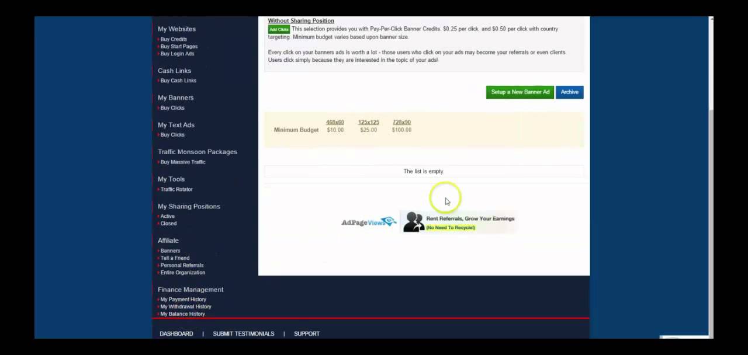Click the 'Minimum Budget' label
Viewport: 748px width, 355px height.
click(x=296, y=130)
